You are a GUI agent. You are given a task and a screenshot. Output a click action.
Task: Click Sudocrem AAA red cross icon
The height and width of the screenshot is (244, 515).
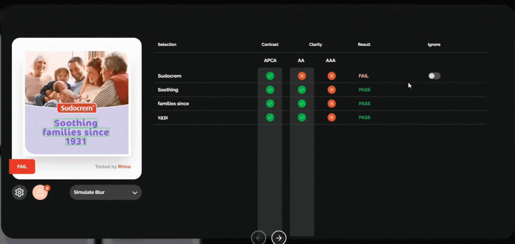331,76
